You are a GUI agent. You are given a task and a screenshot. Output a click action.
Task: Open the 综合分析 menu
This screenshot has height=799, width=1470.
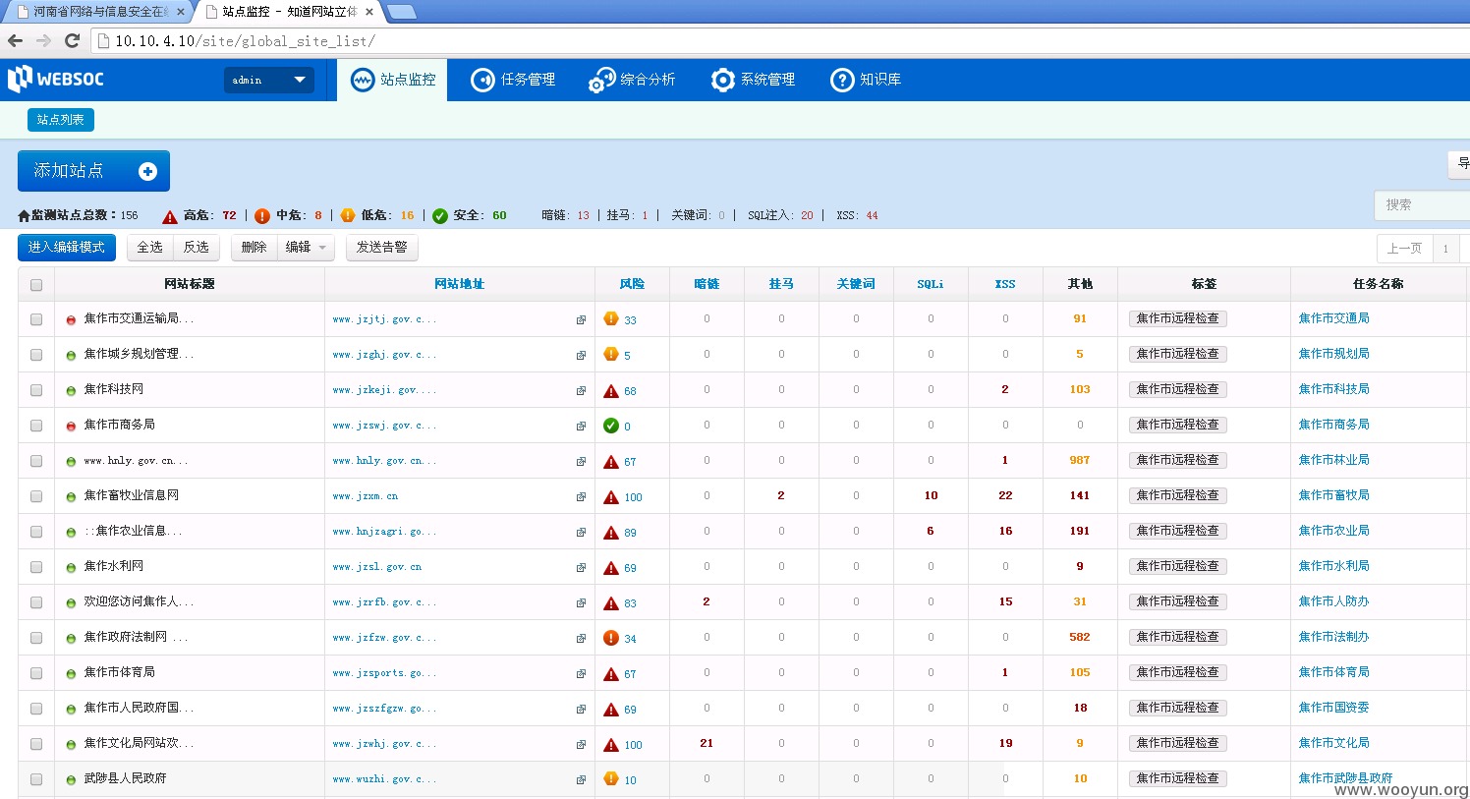click(632, 80)
